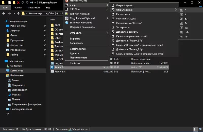Click the 'Имя' column header
203x132 pixels.
tap(53, 20)
